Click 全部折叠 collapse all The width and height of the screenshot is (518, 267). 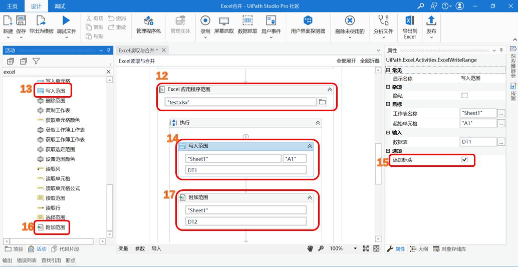(x=370, y=61)
